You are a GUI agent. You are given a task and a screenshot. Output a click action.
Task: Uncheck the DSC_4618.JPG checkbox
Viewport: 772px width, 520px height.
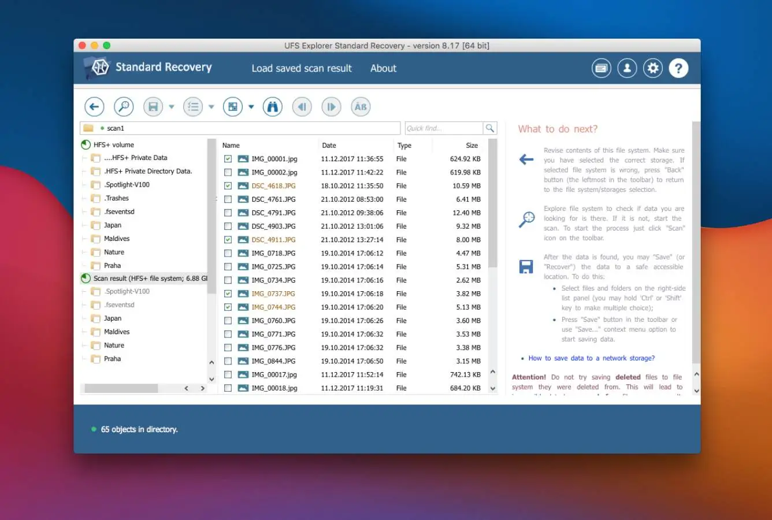228,186
